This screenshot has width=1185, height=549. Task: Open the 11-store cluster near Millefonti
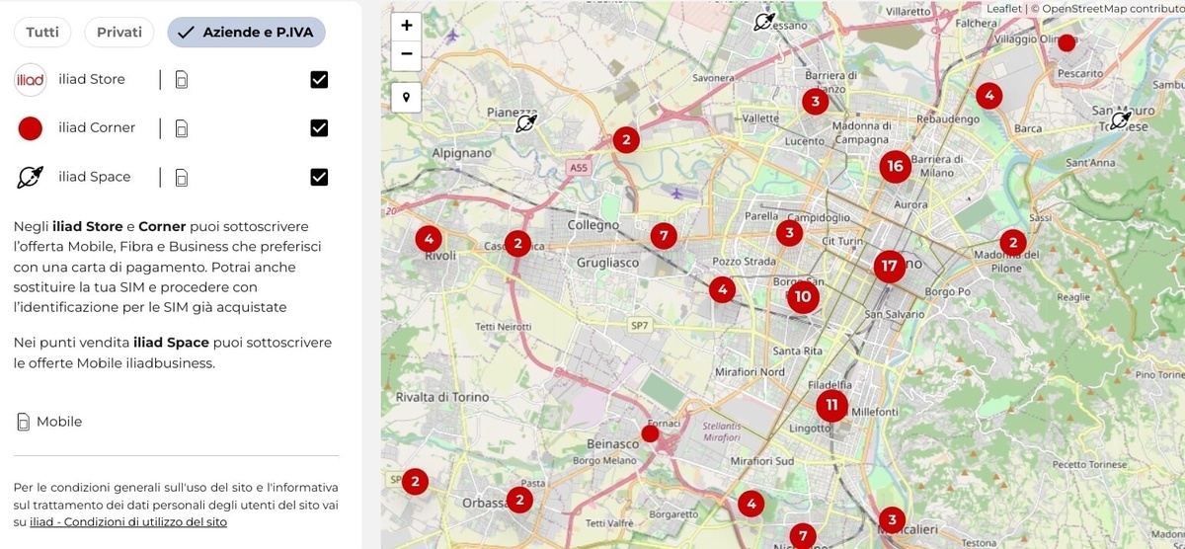[831, 405]
